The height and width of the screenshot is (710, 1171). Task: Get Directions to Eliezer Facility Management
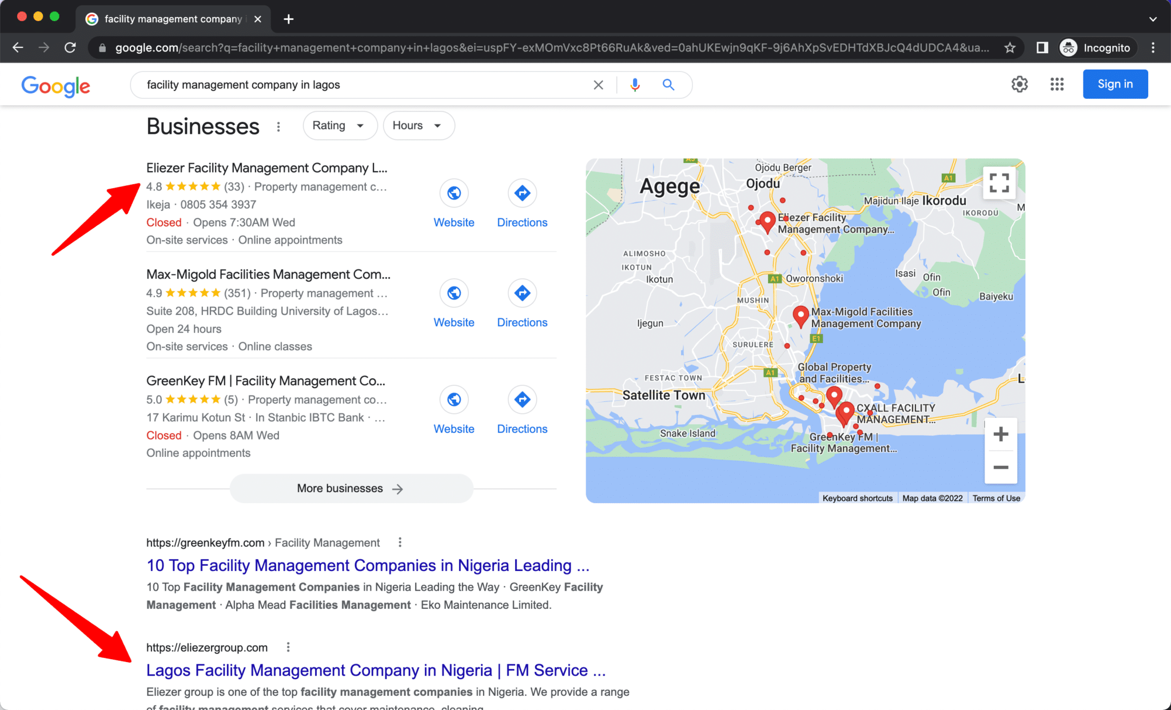click(x=522, y=193)
